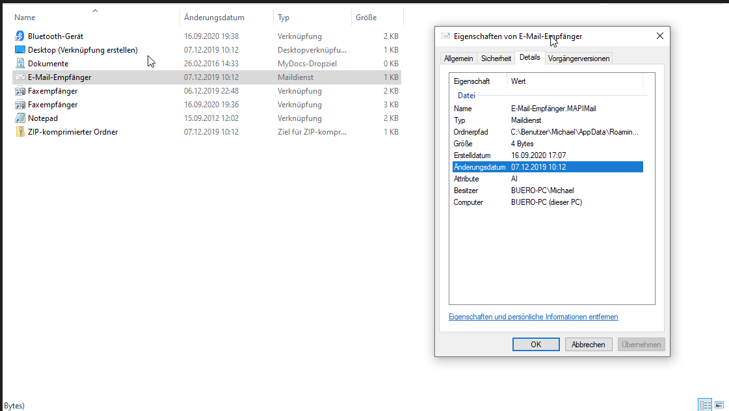Select the Details tab

[x=529, y=58]
